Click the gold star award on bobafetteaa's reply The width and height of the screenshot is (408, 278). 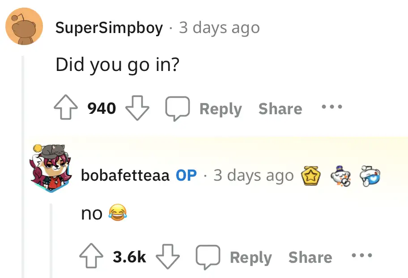tap(311, 176)
